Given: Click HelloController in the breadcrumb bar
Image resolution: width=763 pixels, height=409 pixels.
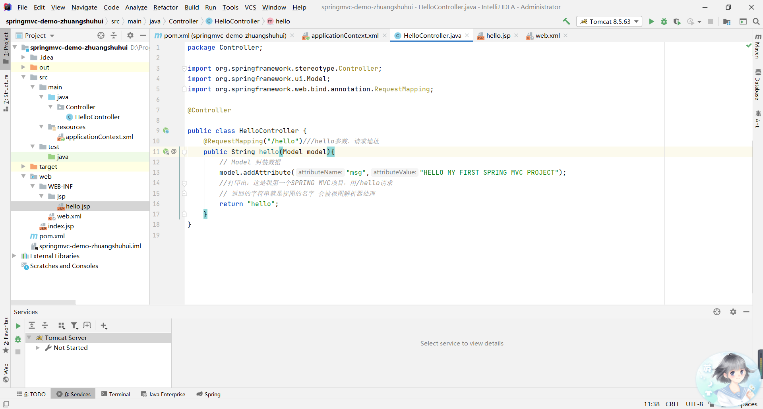Looking at the screenshot, I should [x=233, y=21].
